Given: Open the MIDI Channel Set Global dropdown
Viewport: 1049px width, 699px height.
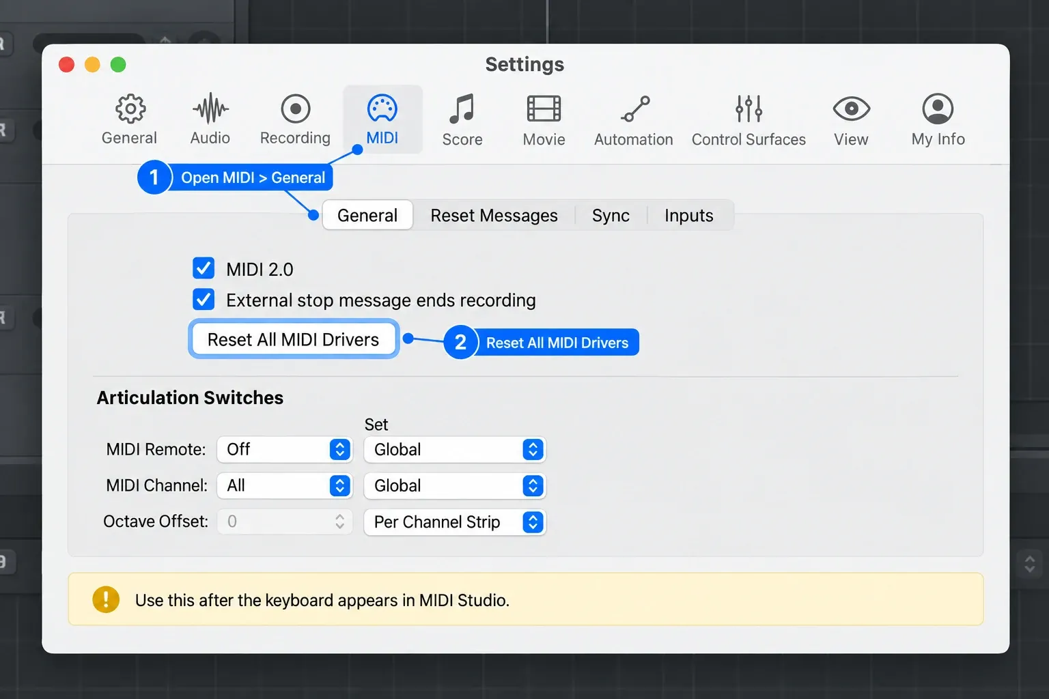Looking at the screenshot, I should pos(455,485).
